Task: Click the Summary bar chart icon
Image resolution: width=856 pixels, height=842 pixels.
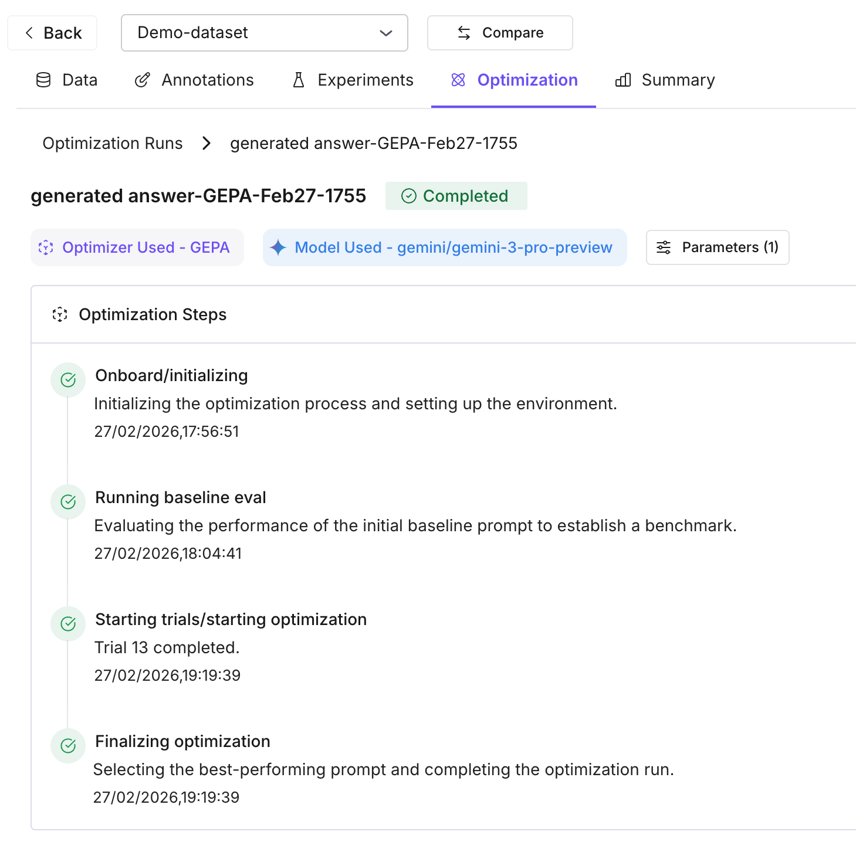Action: (x=623, y=80)
